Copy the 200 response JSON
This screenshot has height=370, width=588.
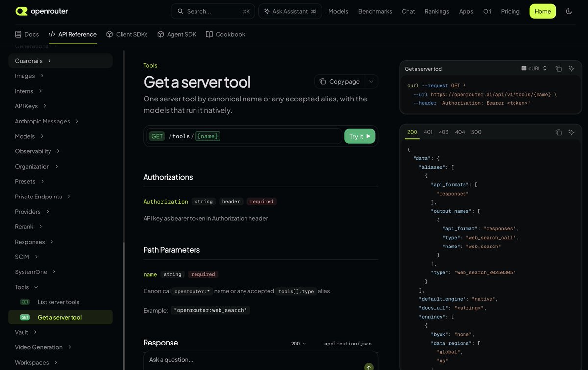[558, 132]
